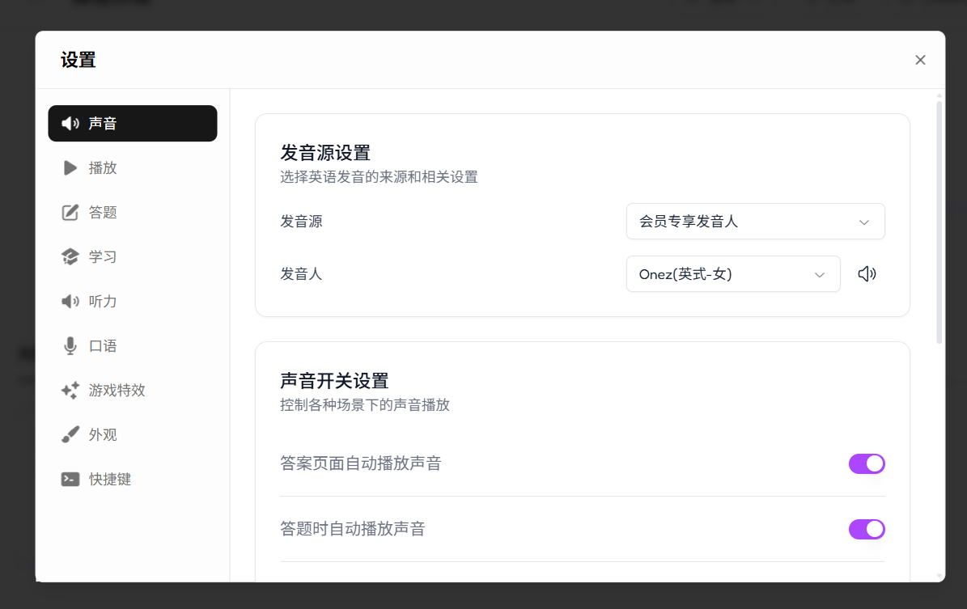
Task: Click the vertical scrollbar of the settings panel
Action: 939,218
